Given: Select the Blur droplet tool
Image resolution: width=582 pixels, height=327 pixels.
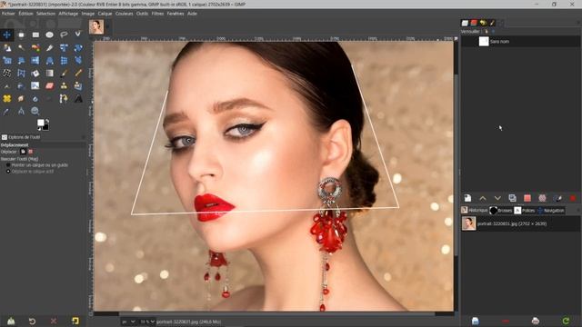Looking at the screenshot, I should pyautogui.click(x=35, y=99).
